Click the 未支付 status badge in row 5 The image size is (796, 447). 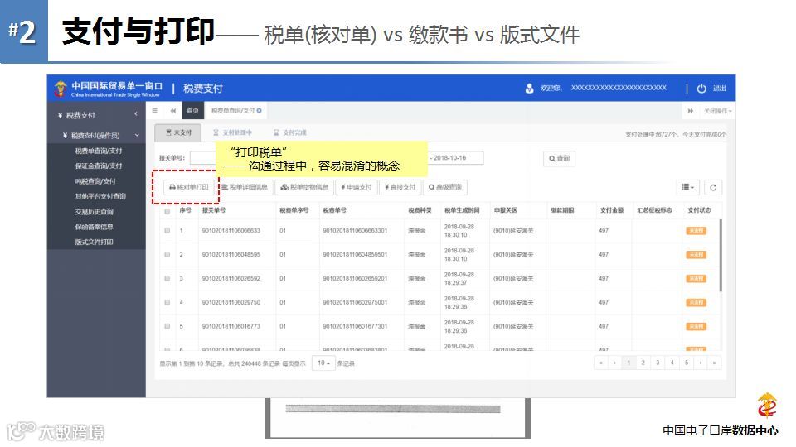coord(696,327)
